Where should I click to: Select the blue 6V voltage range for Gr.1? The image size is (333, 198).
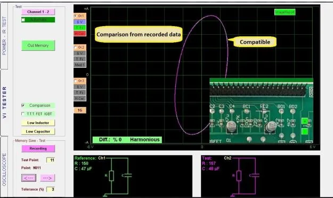point(79,22)
